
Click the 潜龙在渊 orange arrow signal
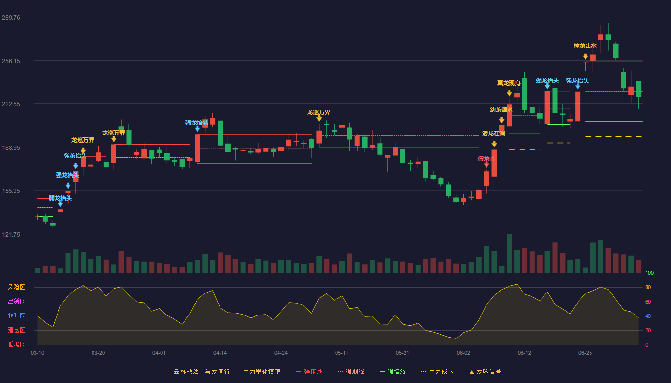494,144
